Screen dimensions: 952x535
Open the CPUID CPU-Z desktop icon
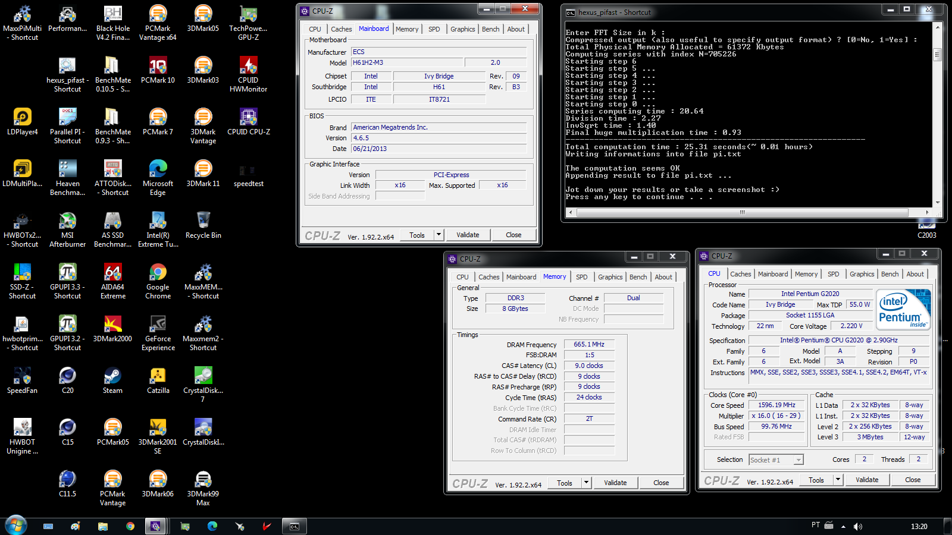pos(248,122)
